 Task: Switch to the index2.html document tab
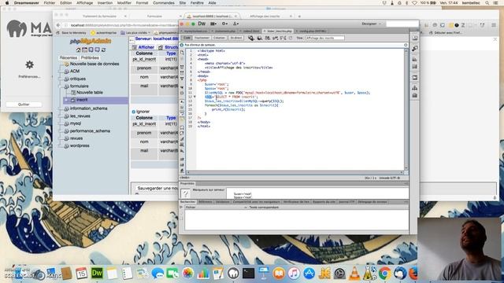[x=251, y=31]
